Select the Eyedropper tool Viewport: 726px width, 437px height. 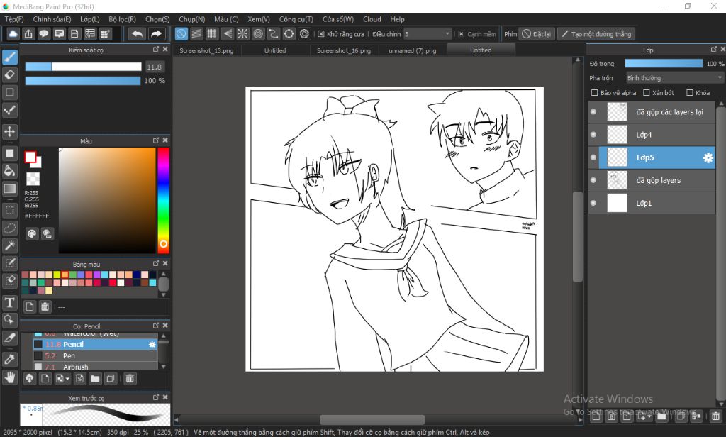10,359
